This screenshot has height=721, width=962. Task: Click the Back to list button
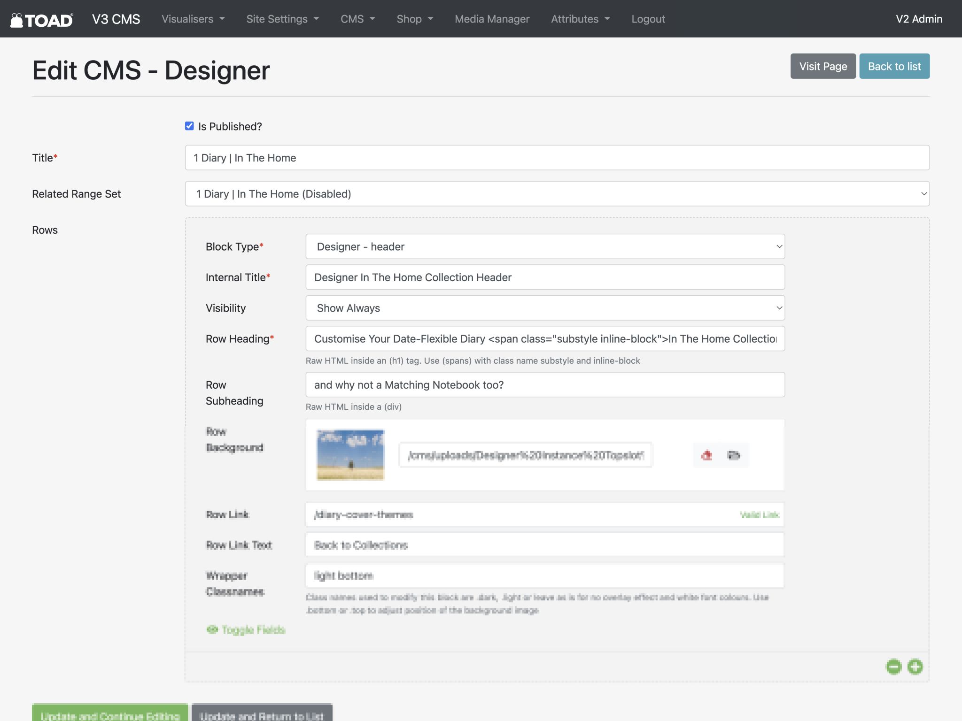click(894, 66)
